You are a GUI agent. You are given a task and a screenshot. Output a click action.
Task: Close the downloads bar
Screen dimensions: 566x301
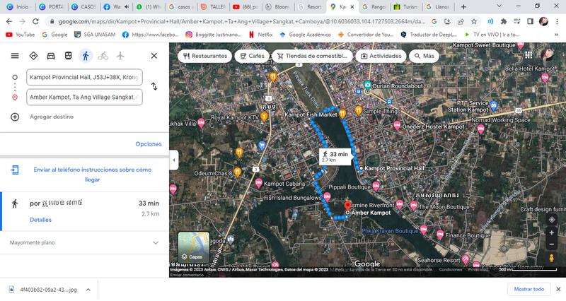(558, 289)
